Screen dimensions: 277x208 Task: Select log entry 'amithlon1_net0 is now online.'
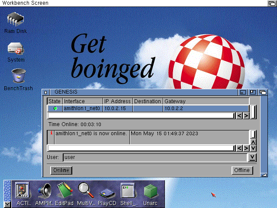pos(91,133)
